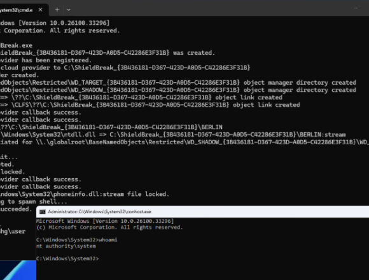The image size is (369, 280).
Task: Click the conhost.exe Administrator title text
Action: click(99, 212)
